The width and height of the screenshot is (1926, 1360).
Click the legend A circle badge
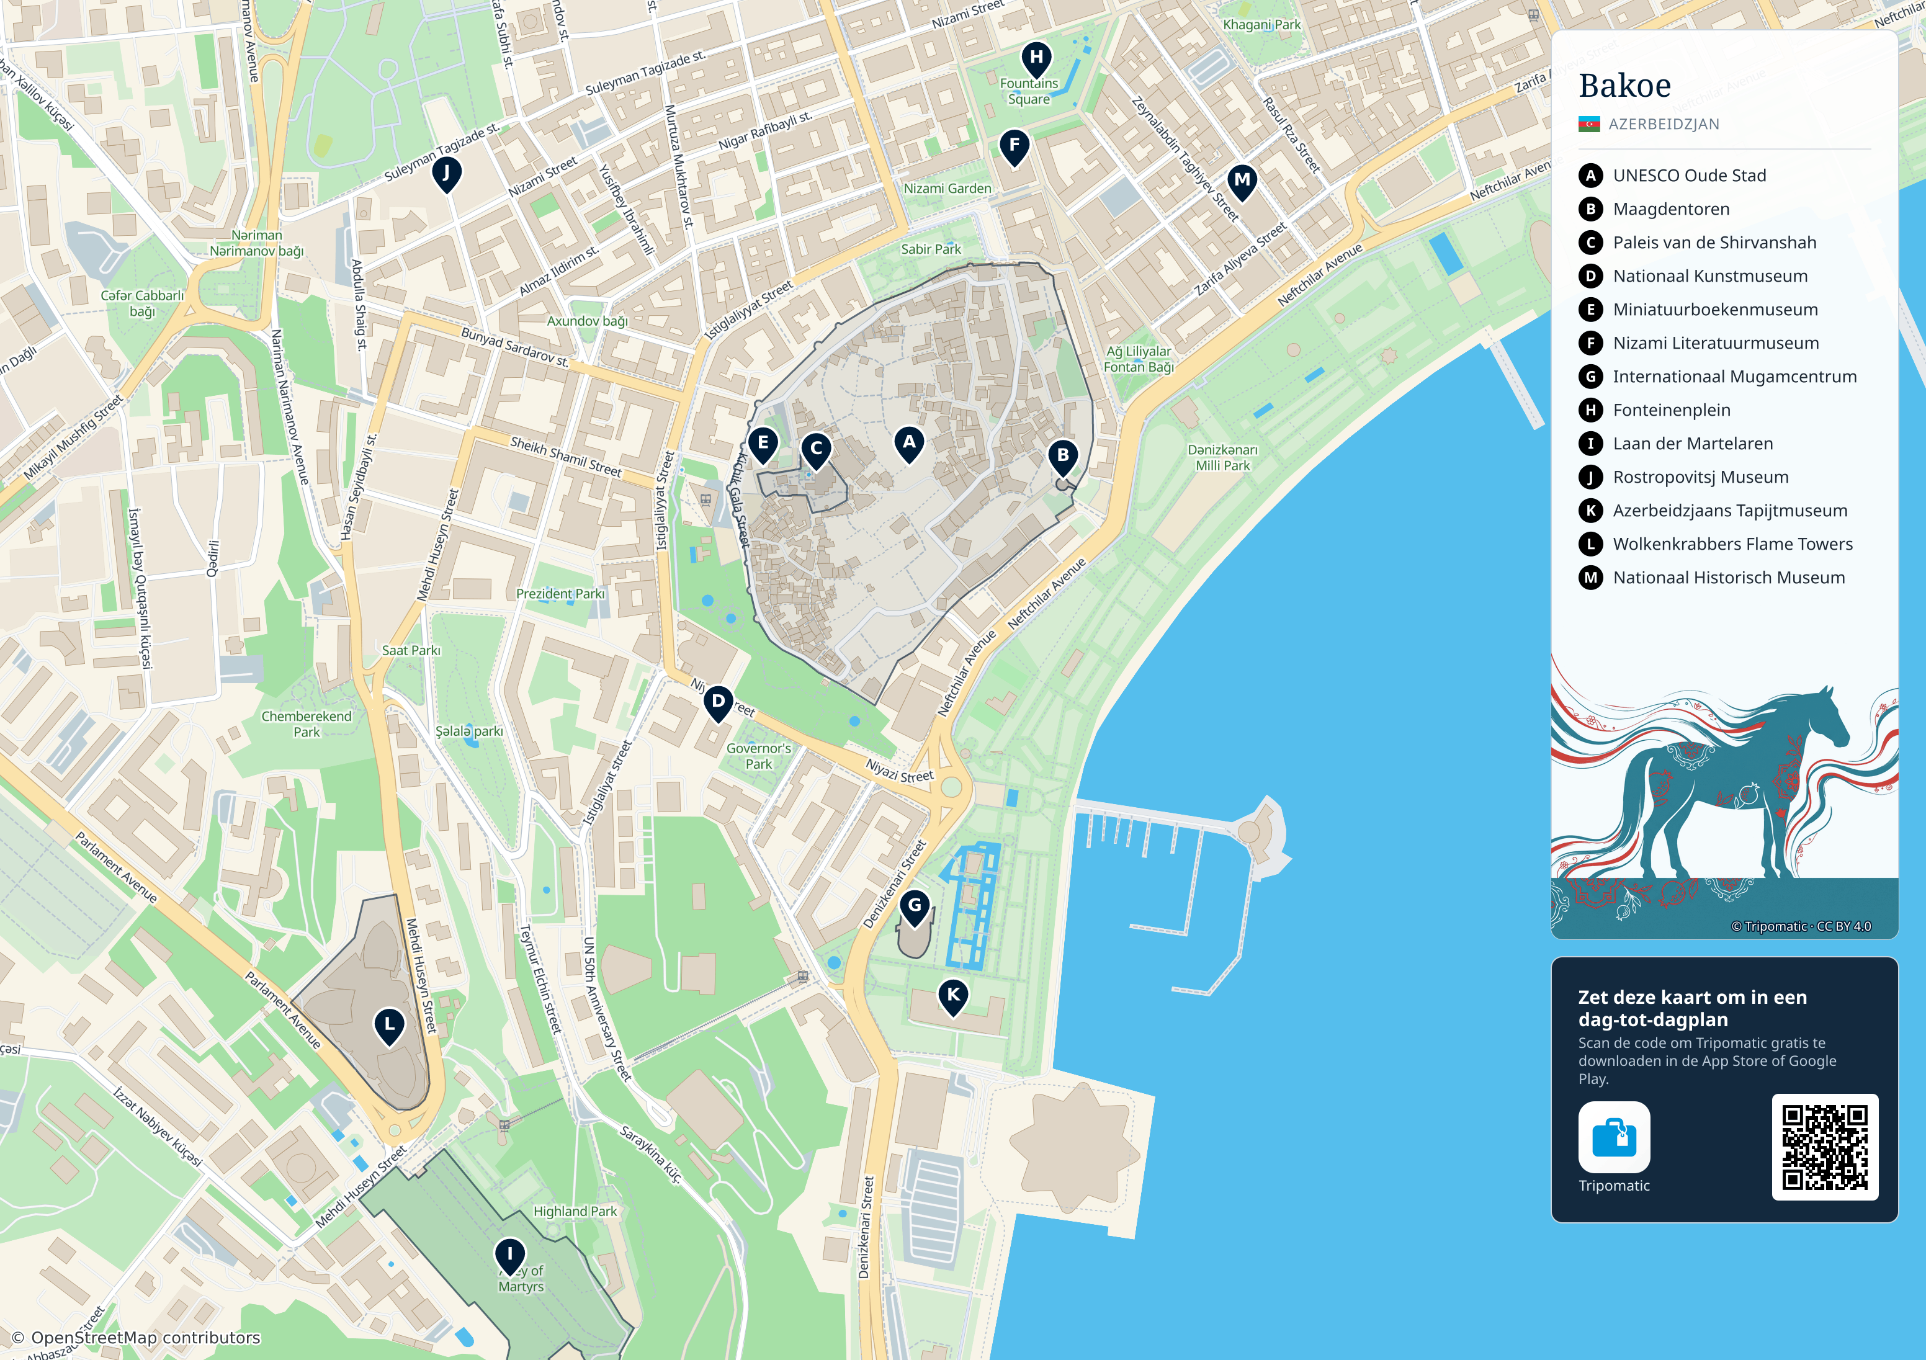1590,176
